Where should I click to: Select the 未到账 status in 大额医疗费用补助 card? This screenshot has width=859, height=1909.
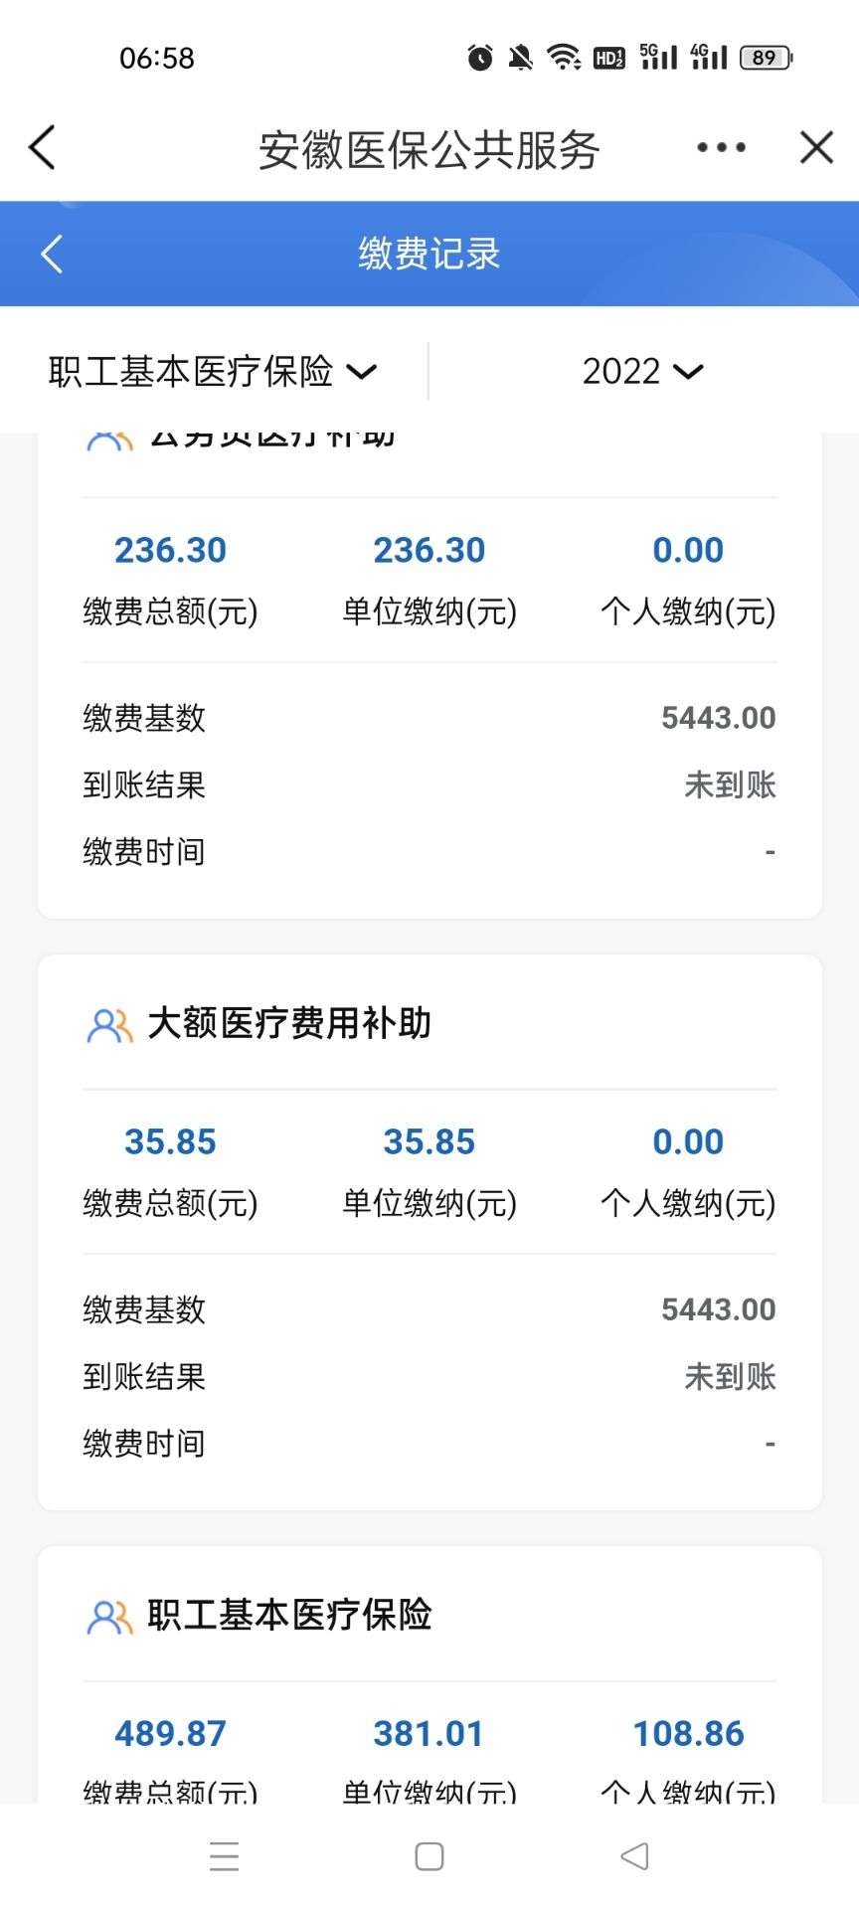pyautogui.click(x=730, y=1377)
